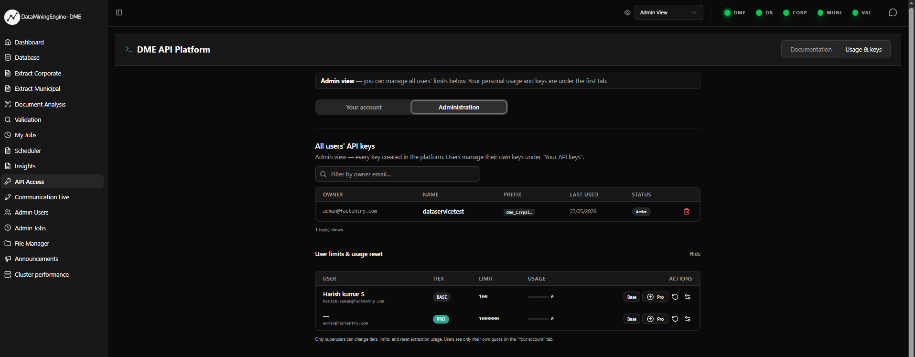This screenshot has height=357, width=915.
Task: Open the DataMiningEngine-DME logo home
Action: click(x=43, y=17)
